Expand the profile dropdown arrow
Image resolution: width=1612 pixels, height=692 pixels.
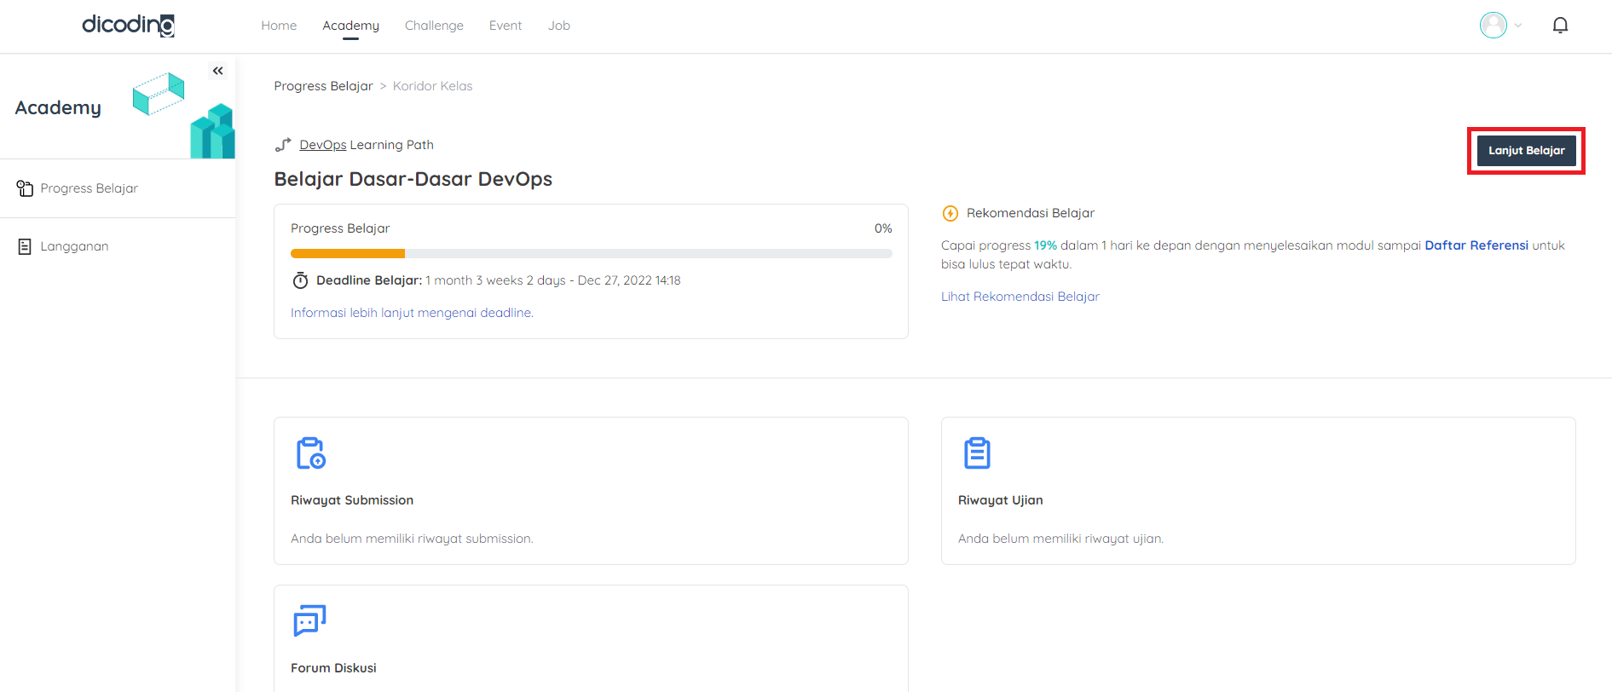pyautogui.click(x=1518, y=26)
